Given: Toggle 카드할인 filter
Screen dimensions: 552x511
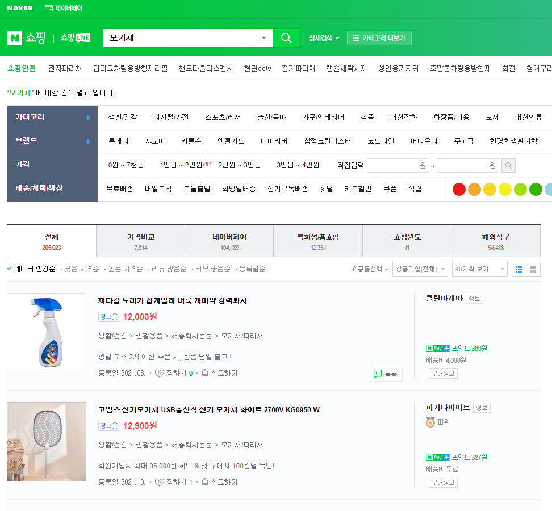Looking at the screenshot, I should 358,189.
